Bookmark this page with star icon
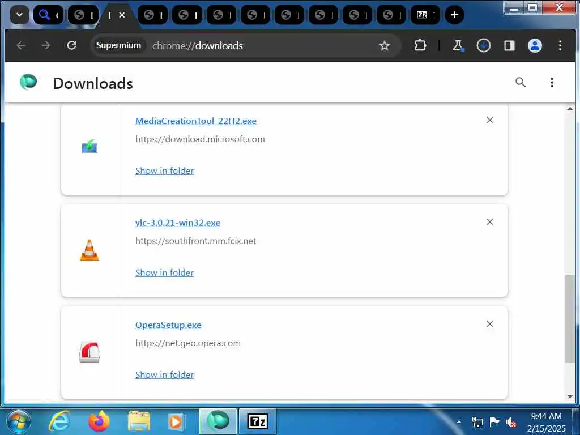580x435 pixels. (x=385, y=45)
